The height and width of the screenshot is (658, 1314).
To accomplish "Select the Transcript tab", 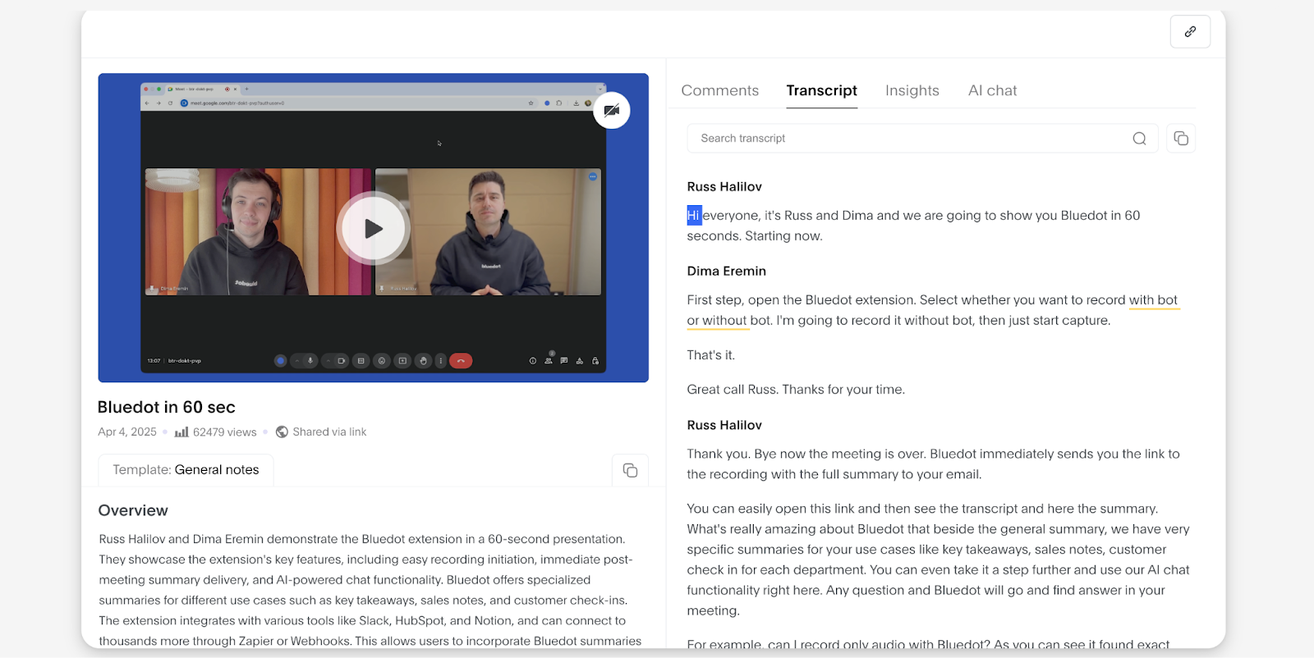I will (821, 90).
